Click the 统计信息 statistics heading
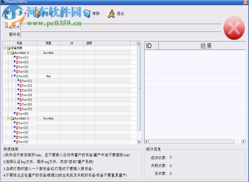Viewport: 249px width, 182px height. pos(153,149)
